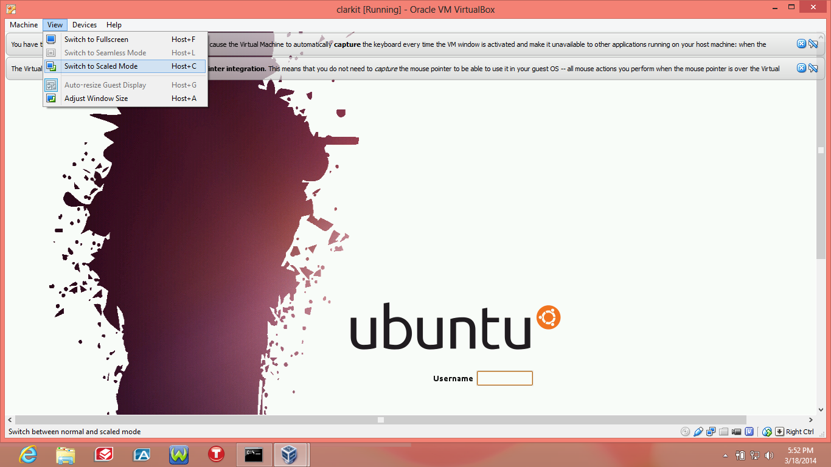This screenshot has width=831, height=467.
Task: Click the horizontal scrollbar right arrow
Action: point(811,420)
